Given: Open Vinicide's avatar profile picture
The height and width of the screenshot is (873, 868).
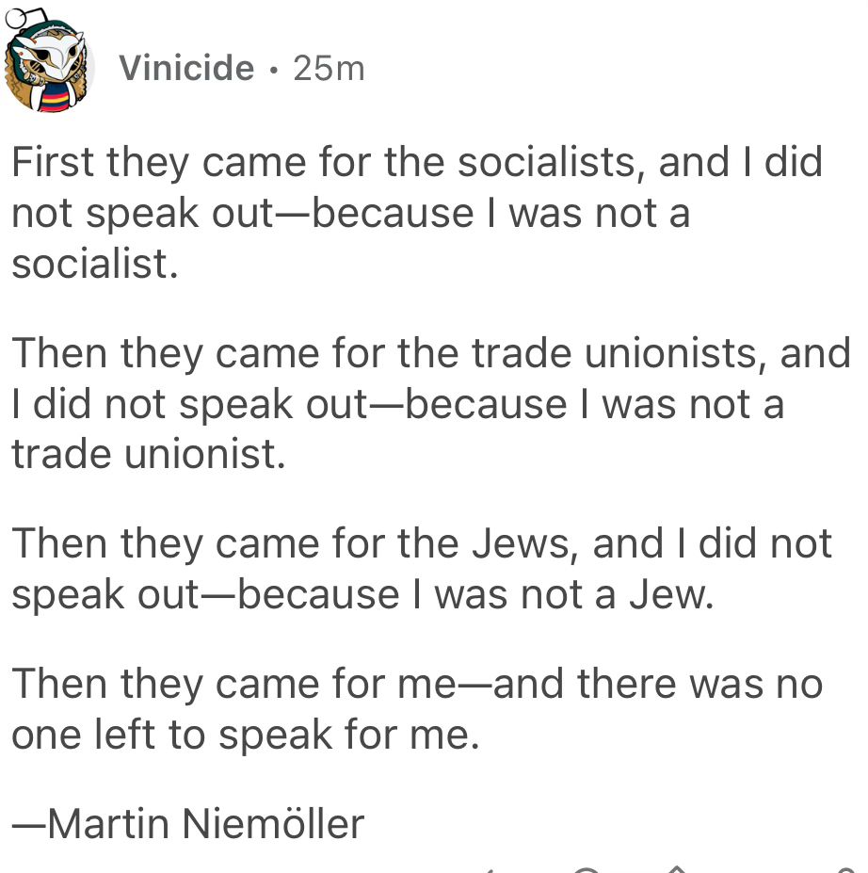Looking at the screenshot, I should (49, 62).
